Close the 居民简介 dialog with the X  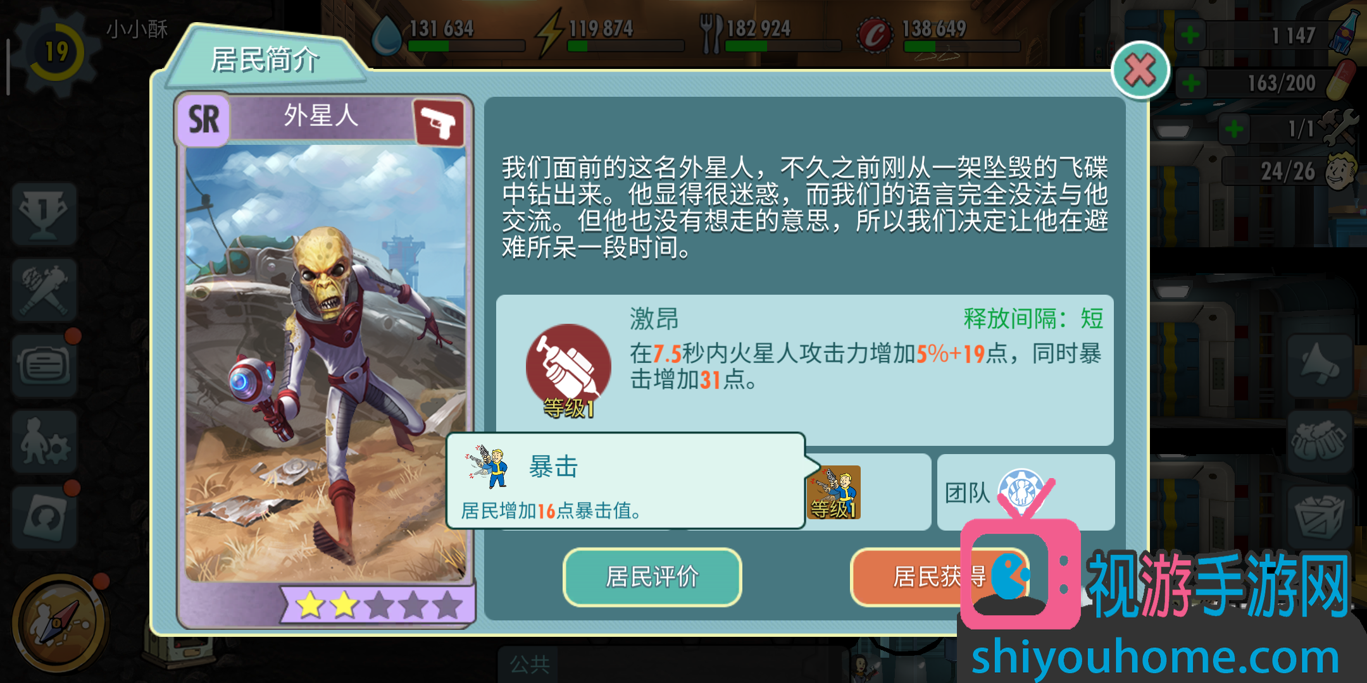pyautogui.click(x=1140, y=70)
